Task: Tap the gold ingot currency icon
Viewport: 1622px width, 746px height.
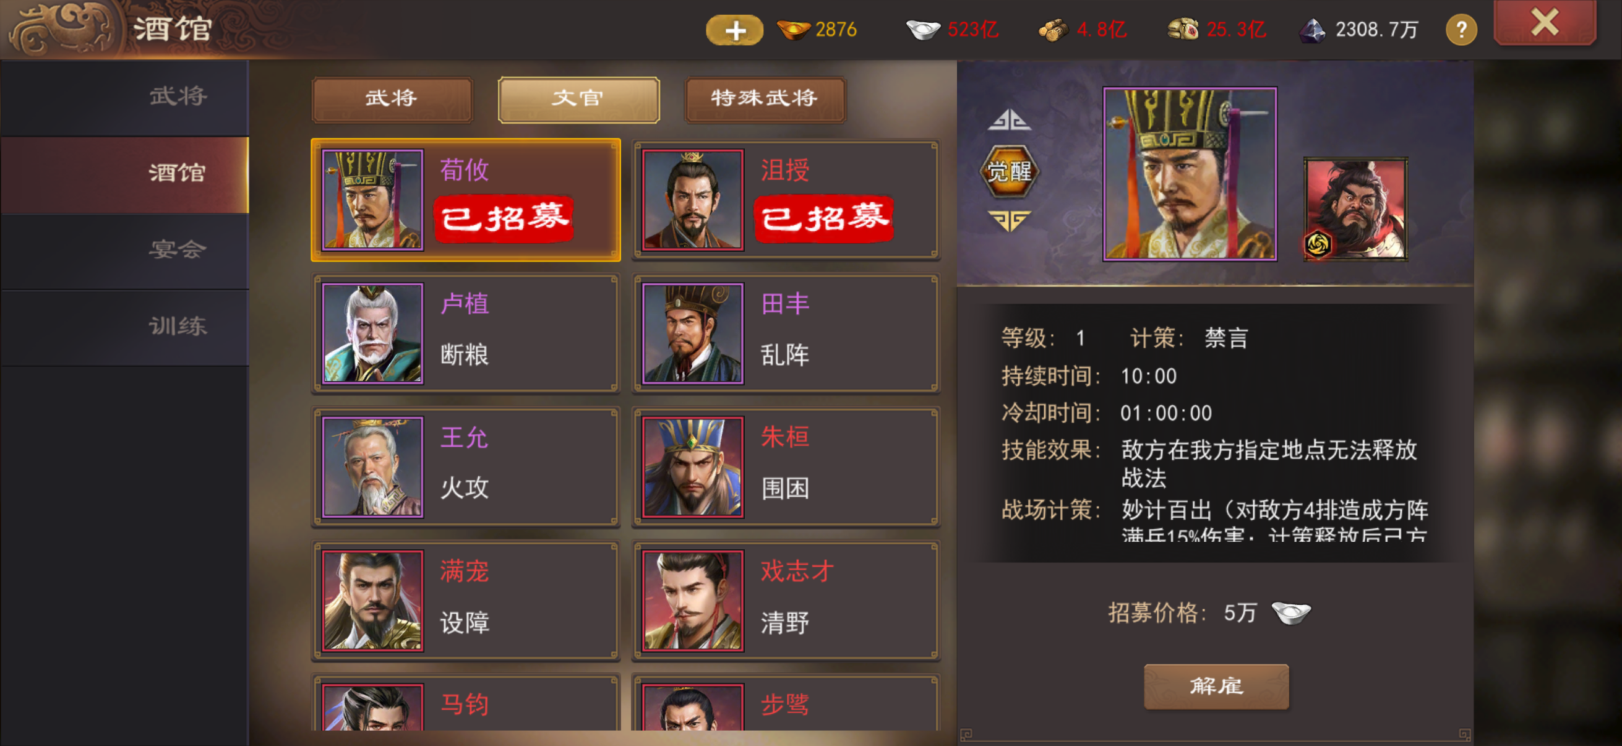Action: coord(793,29)
